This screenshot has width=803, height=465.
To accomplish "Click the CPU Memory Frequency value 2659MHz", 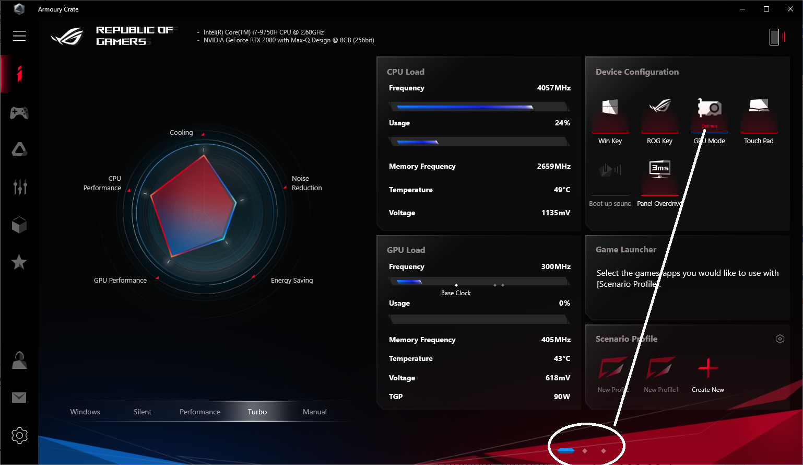I will click(553, 166).
